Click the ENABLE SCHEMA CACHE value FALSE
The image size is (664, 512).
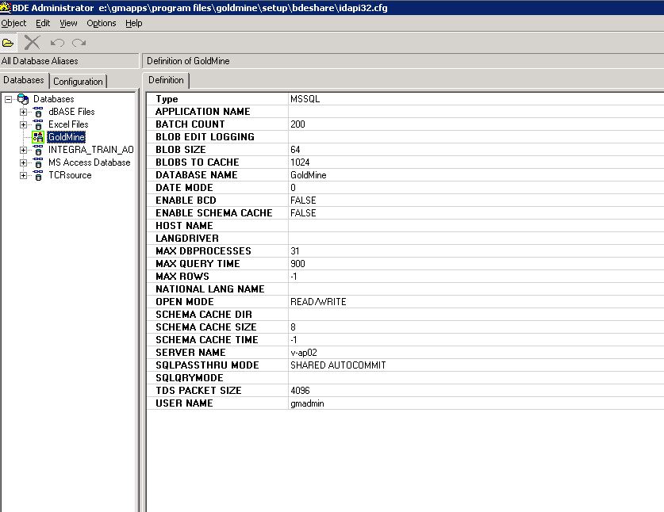click(303, 213)
